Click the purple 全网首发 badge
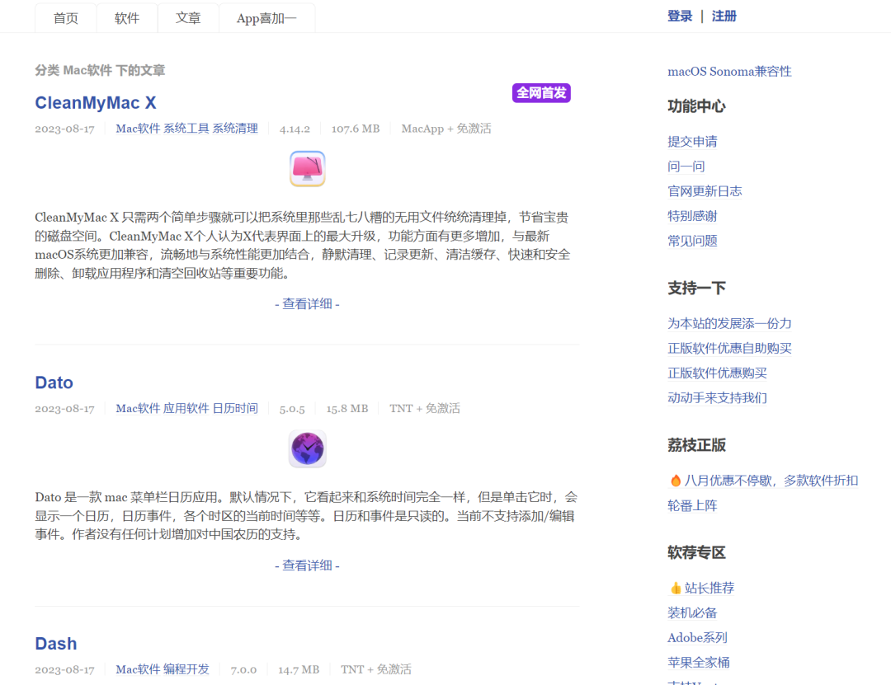Viewport: 891px width, 685px height. point(541,93)
